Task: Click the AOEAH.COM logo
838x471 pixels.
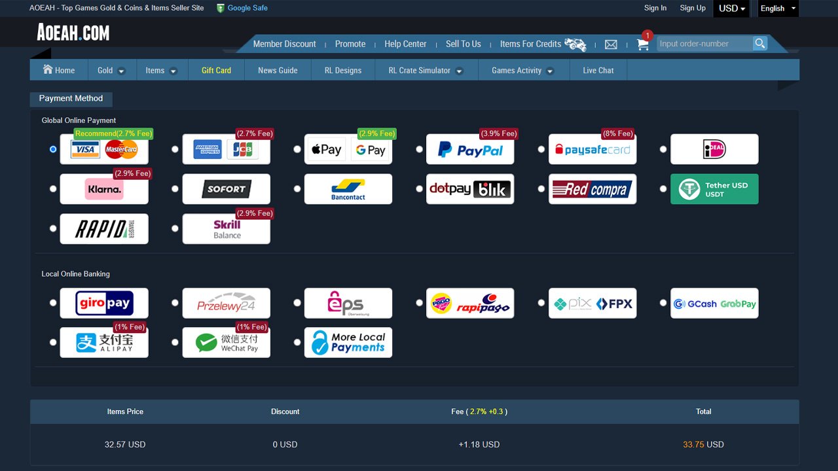Action: pyautogui.click(x=73, y=31)
